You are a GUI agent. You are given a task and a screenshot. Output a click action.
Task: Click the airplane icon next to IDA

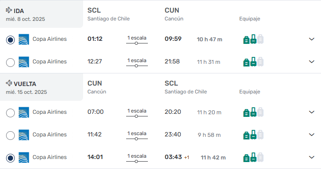click(x=9, y=10)
